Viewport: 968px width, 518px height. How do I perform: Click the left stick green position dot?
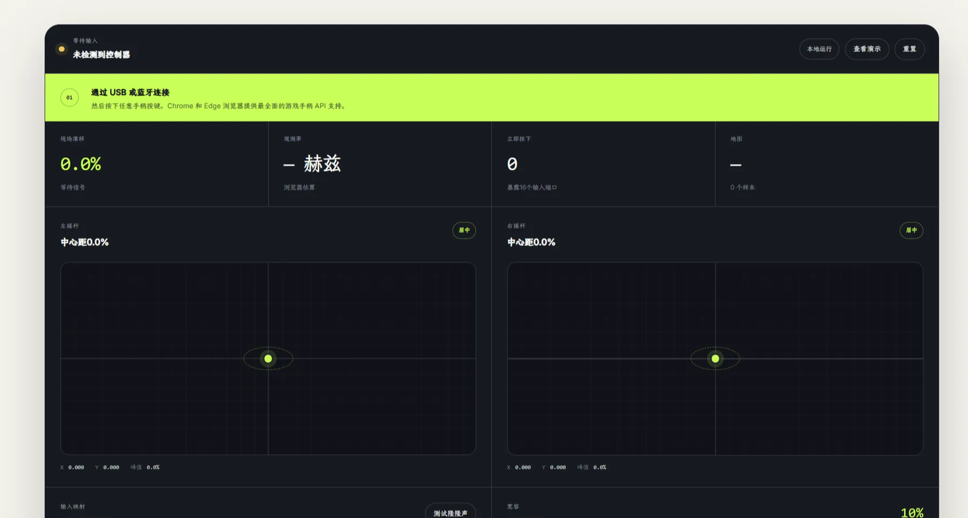coord(268,358)
